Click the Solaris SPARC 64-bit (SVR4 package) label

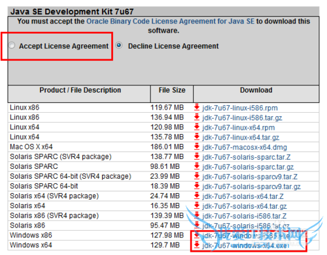(71, 176)
